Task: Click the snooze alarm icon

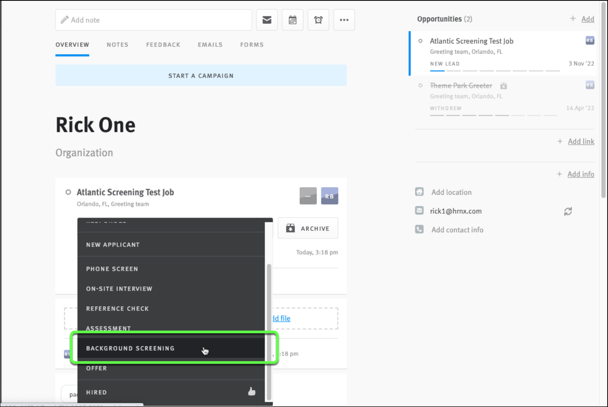Action: click(318, 20)
